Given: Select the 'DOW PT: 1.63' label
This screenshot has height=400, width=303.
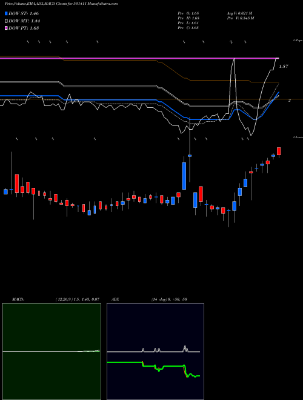Looking at the screenshot, I should (x=24, y=28).
